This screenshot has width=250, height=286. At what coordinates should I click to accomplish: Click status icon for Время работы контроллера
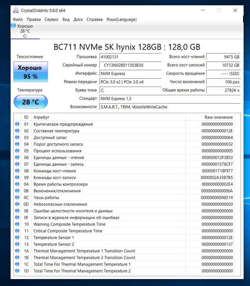pyautogui.click(x=17, y=184)
